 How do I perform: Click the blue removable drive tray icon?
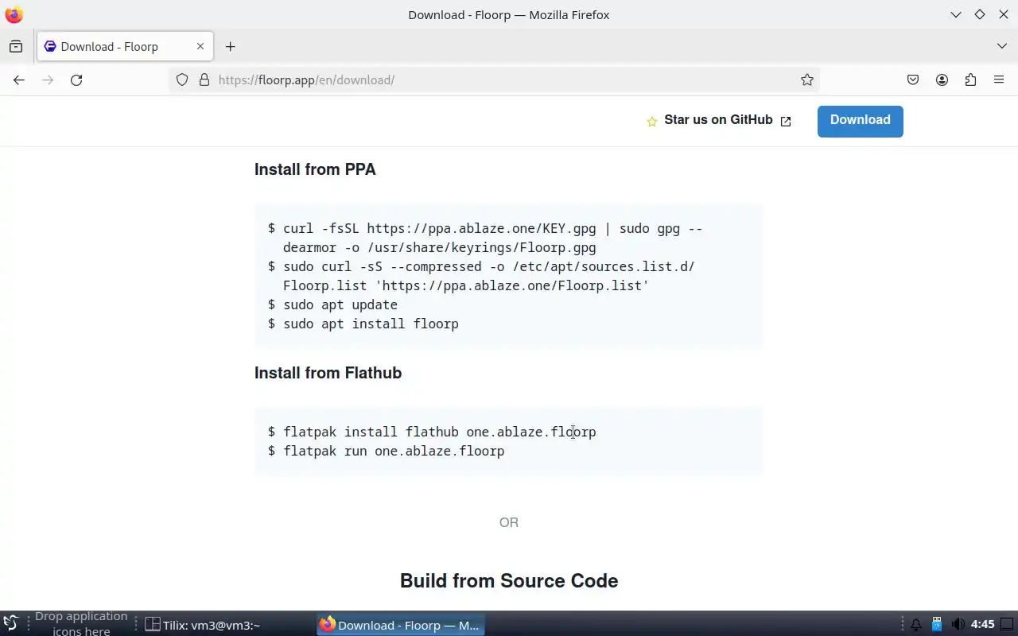click(937, 624)
